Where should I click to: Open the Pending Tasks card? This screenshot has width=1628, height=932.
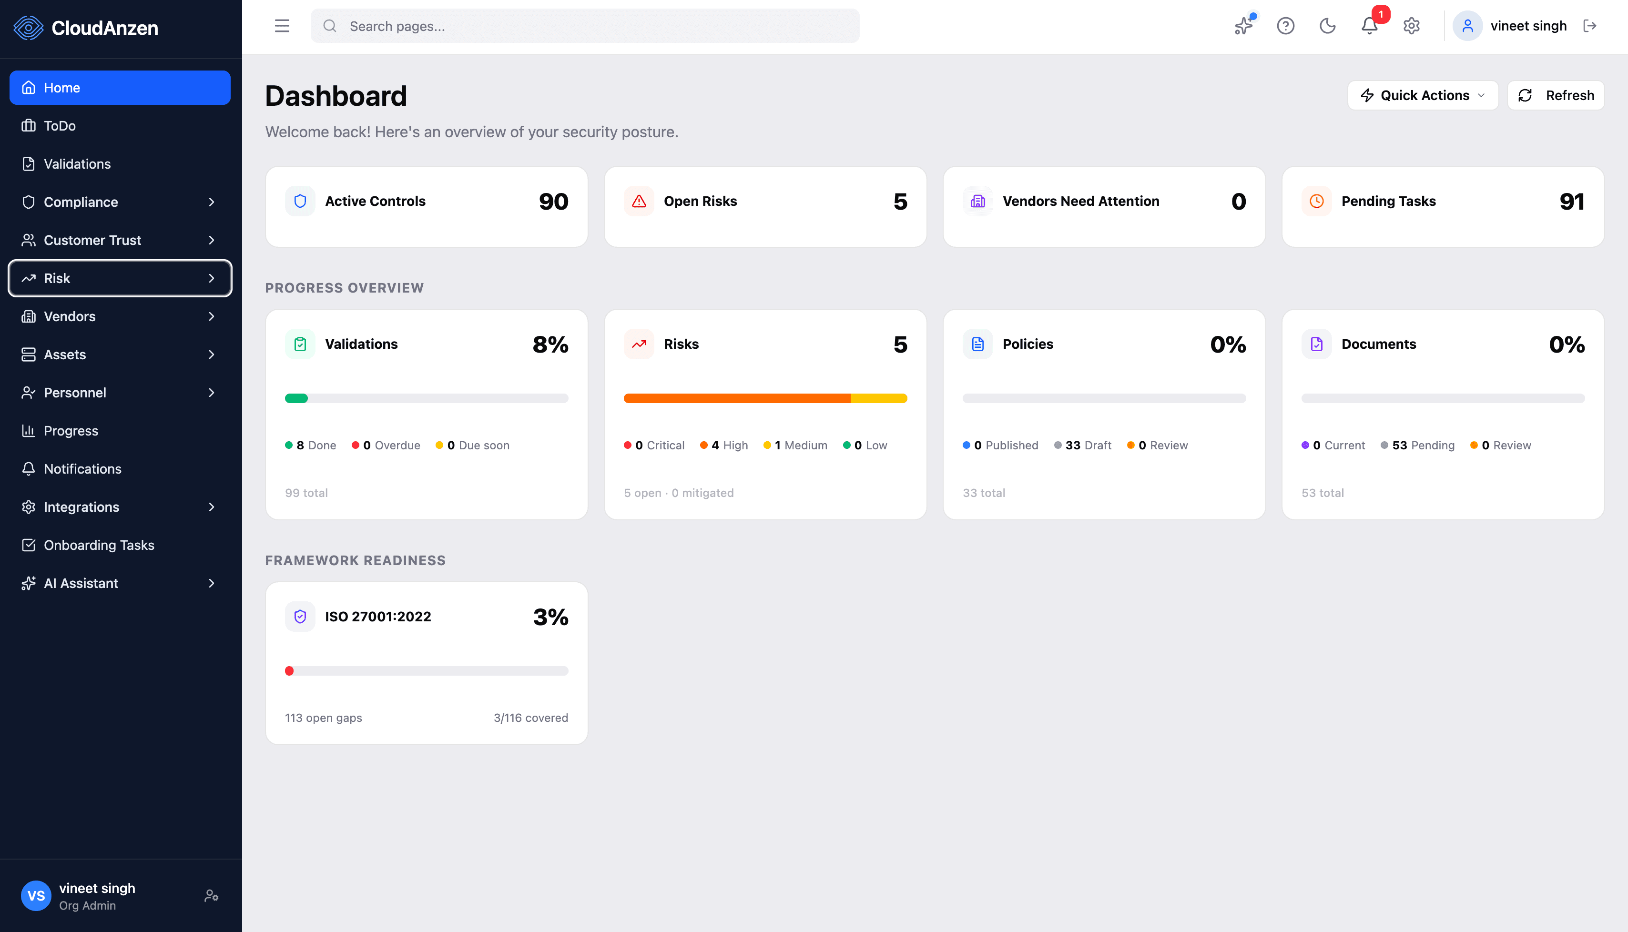(1443, 207)
